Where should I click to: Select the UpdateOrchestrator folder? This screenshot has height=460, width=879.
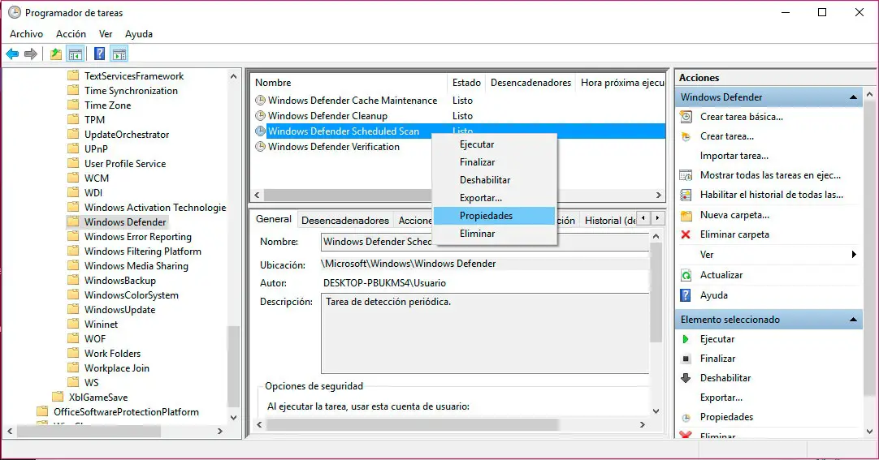pyautogui.click(x=127, y=135)
